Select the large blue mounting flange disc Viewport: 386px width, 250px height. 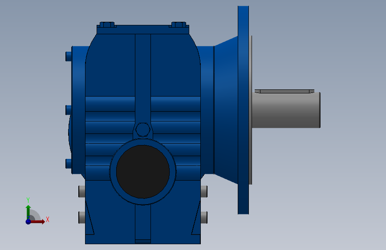point(243,110)
